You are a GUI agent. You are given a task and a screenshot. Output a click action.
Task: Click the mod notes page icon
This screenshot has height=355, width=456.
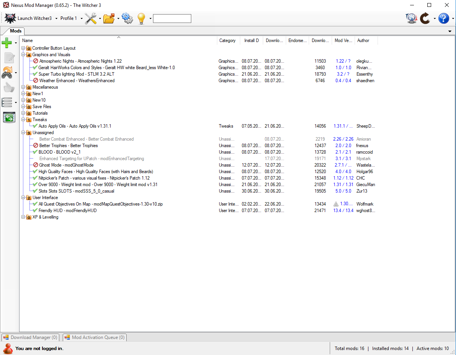click(9, 58)
